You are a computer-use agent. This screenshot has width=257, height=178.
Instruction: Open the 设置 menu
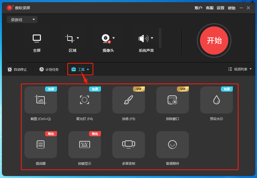(221, 8)
